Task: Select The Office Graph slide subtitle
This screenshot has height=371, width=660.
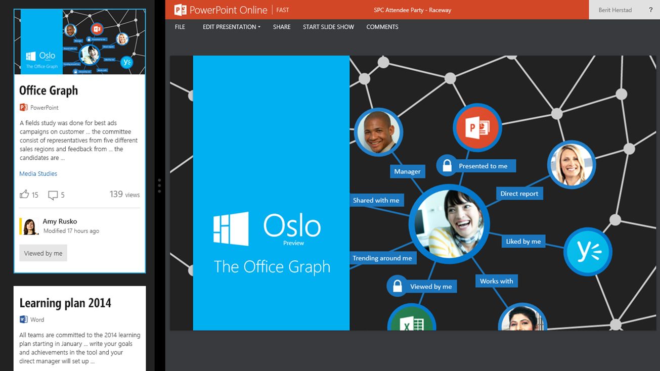Action: pyautogui.click(x=272, y=267)
